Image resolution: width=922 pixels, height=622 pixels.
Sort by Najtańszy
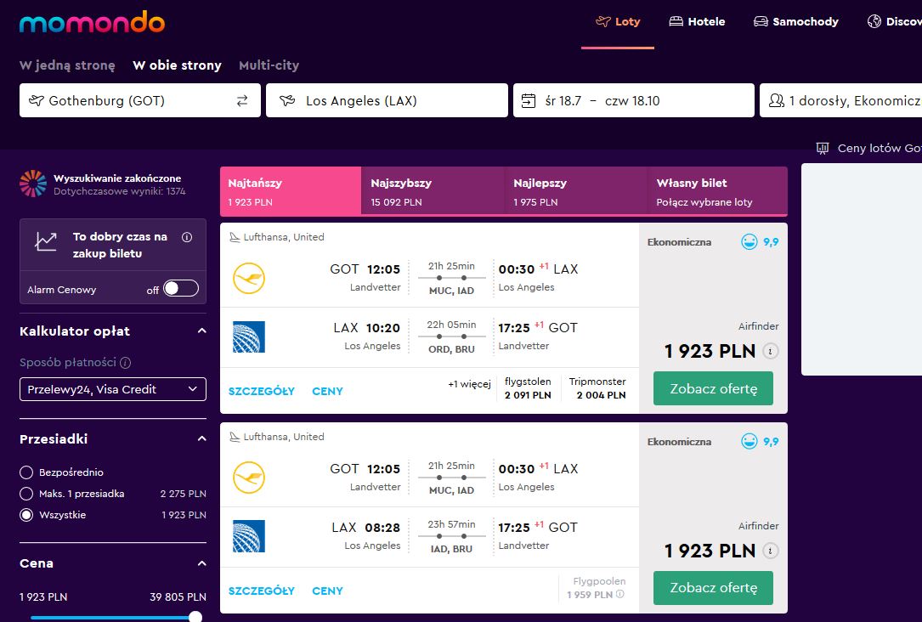291,191
